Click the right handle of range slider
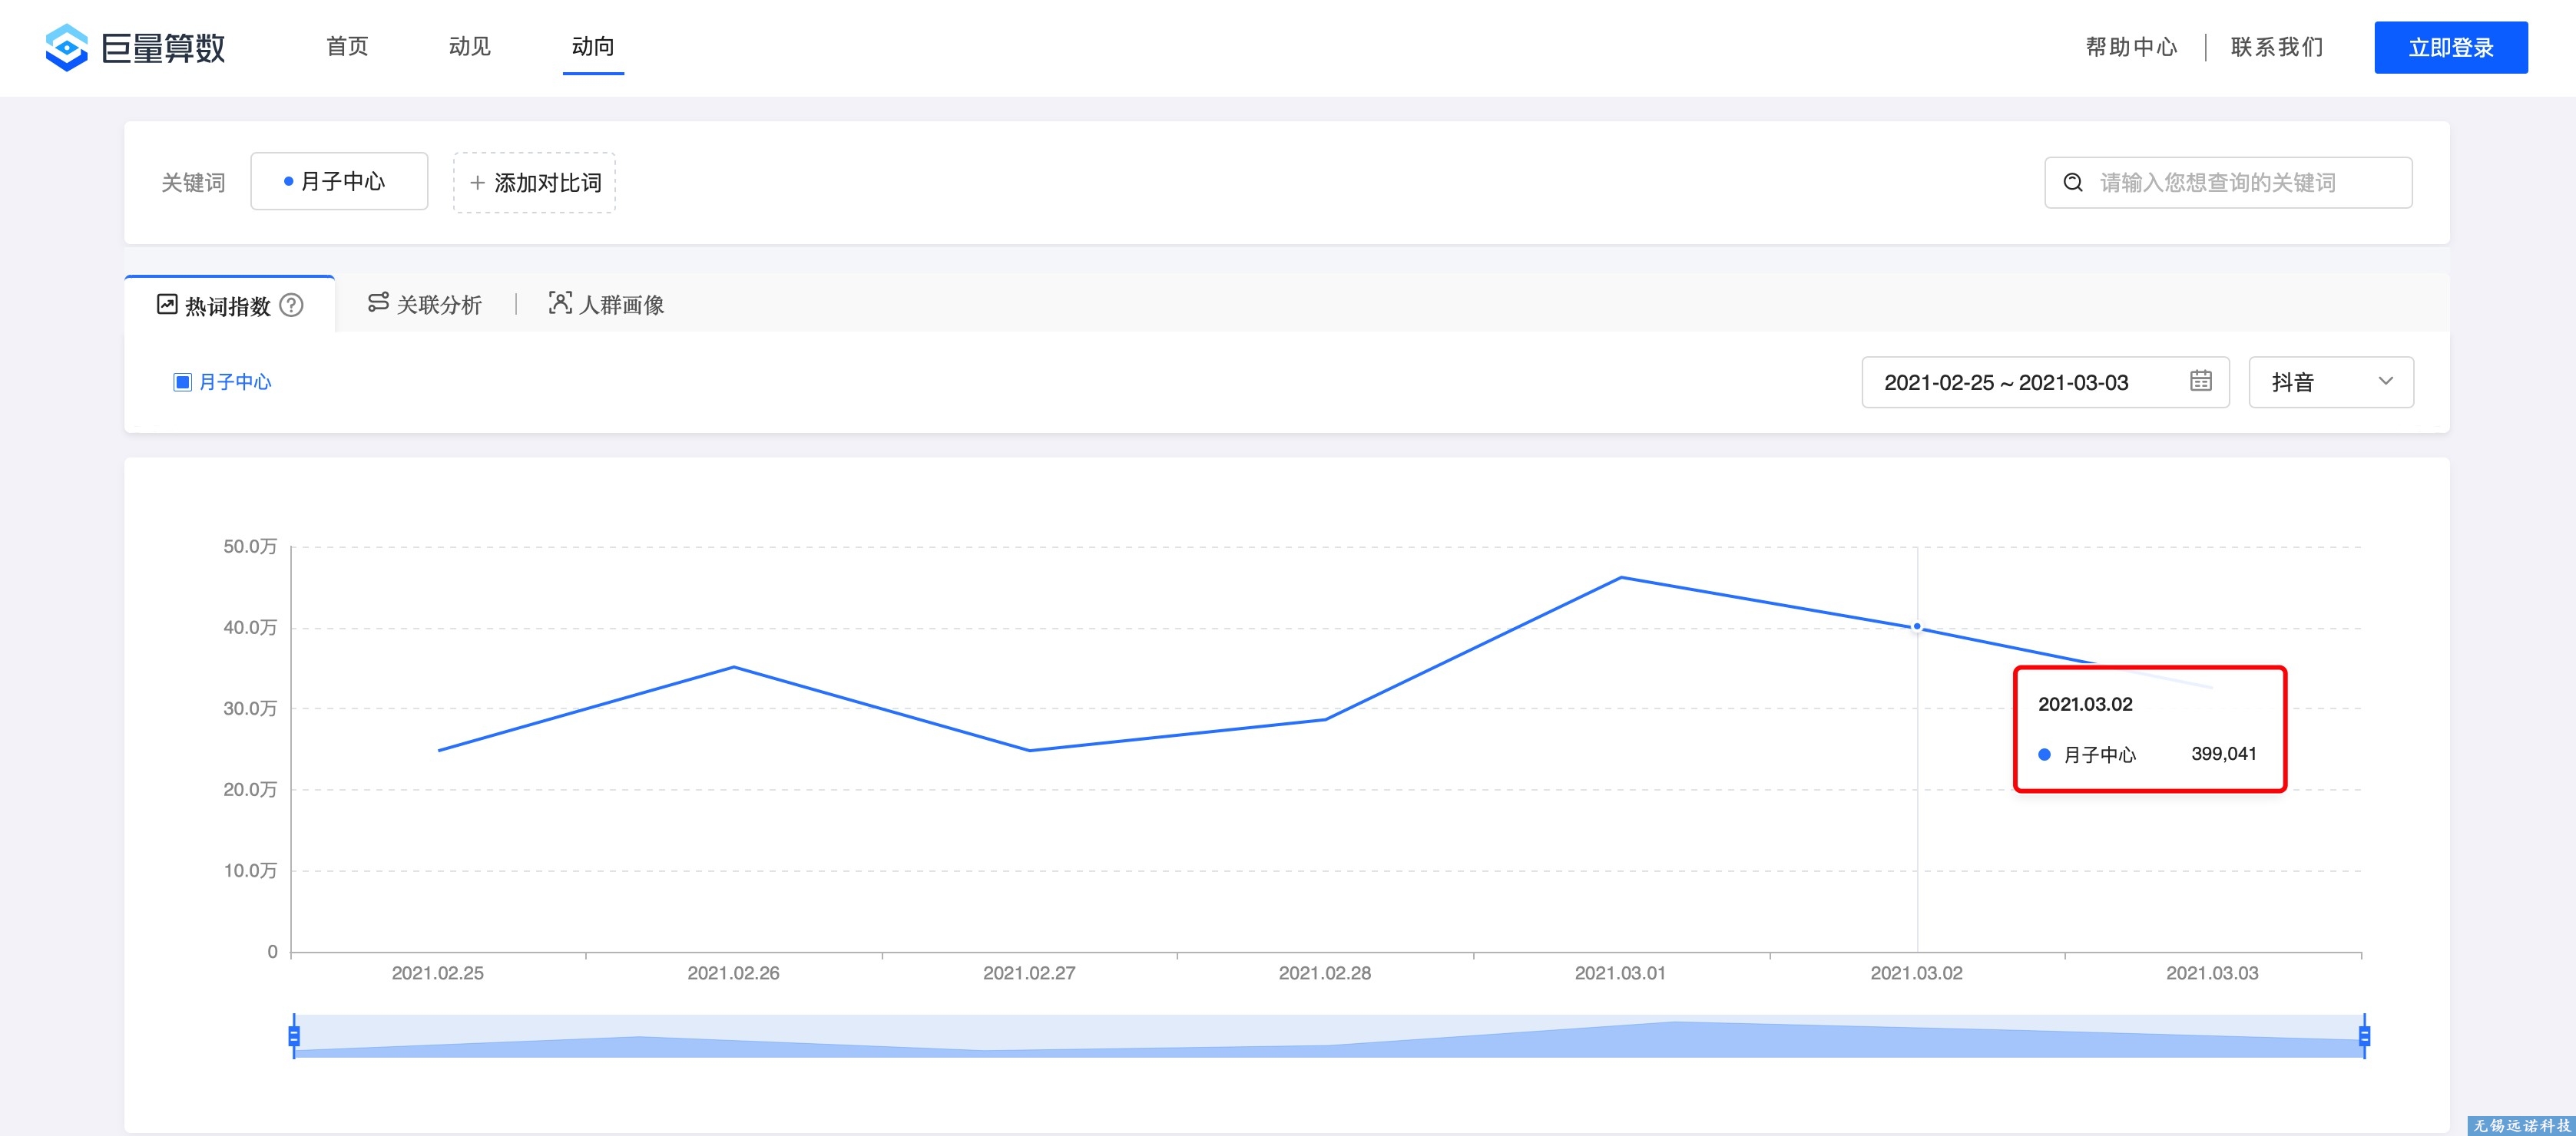The width and height of the screenshot is (2576, 1136). click(2364, 1036)
